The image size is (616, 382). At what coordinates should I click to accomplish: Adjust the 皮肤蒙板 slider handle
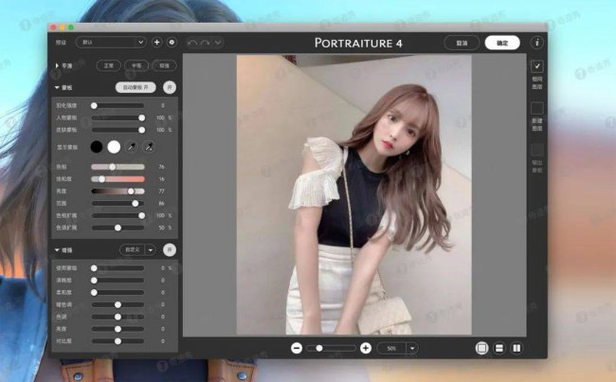tap(142, 130)
